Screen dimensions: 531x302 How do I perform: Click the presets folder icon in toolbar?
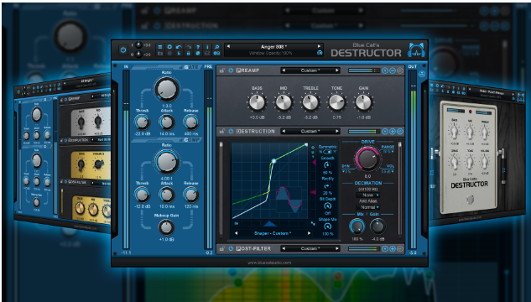(x=160, y=54)
